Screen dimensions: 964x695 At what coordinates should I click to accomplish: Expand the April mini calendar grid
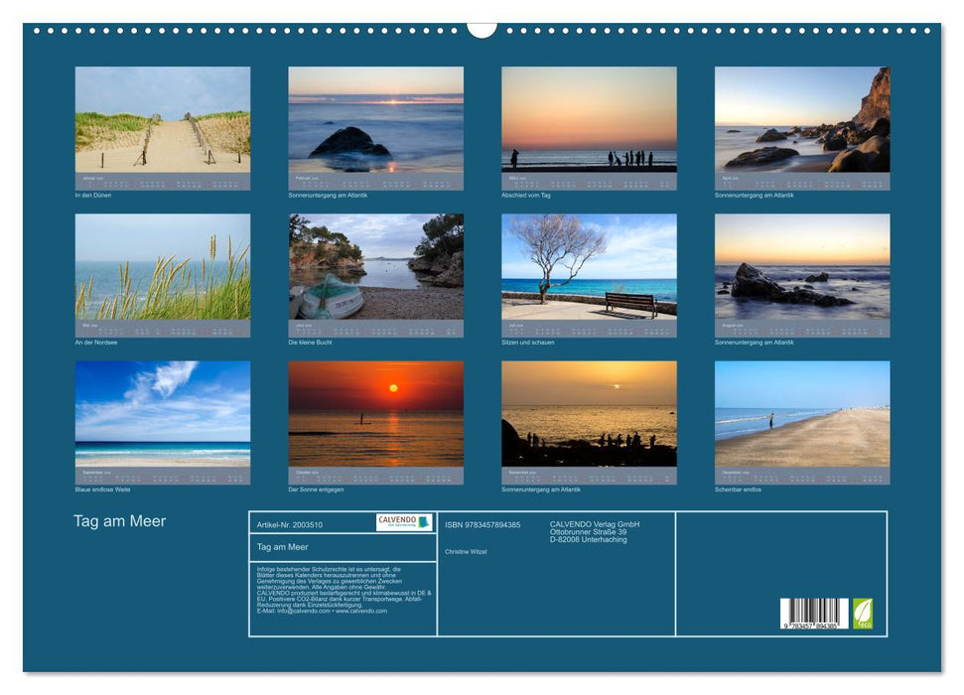pyautogui.click(x=803, y=182)
